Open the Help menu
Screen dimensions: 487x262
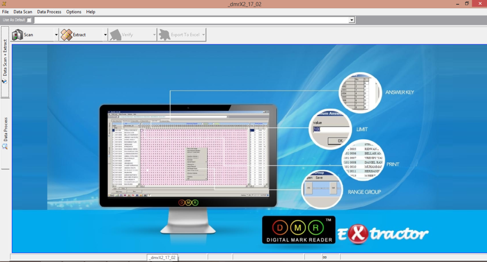pyautogui.click(x=91, y=12)
